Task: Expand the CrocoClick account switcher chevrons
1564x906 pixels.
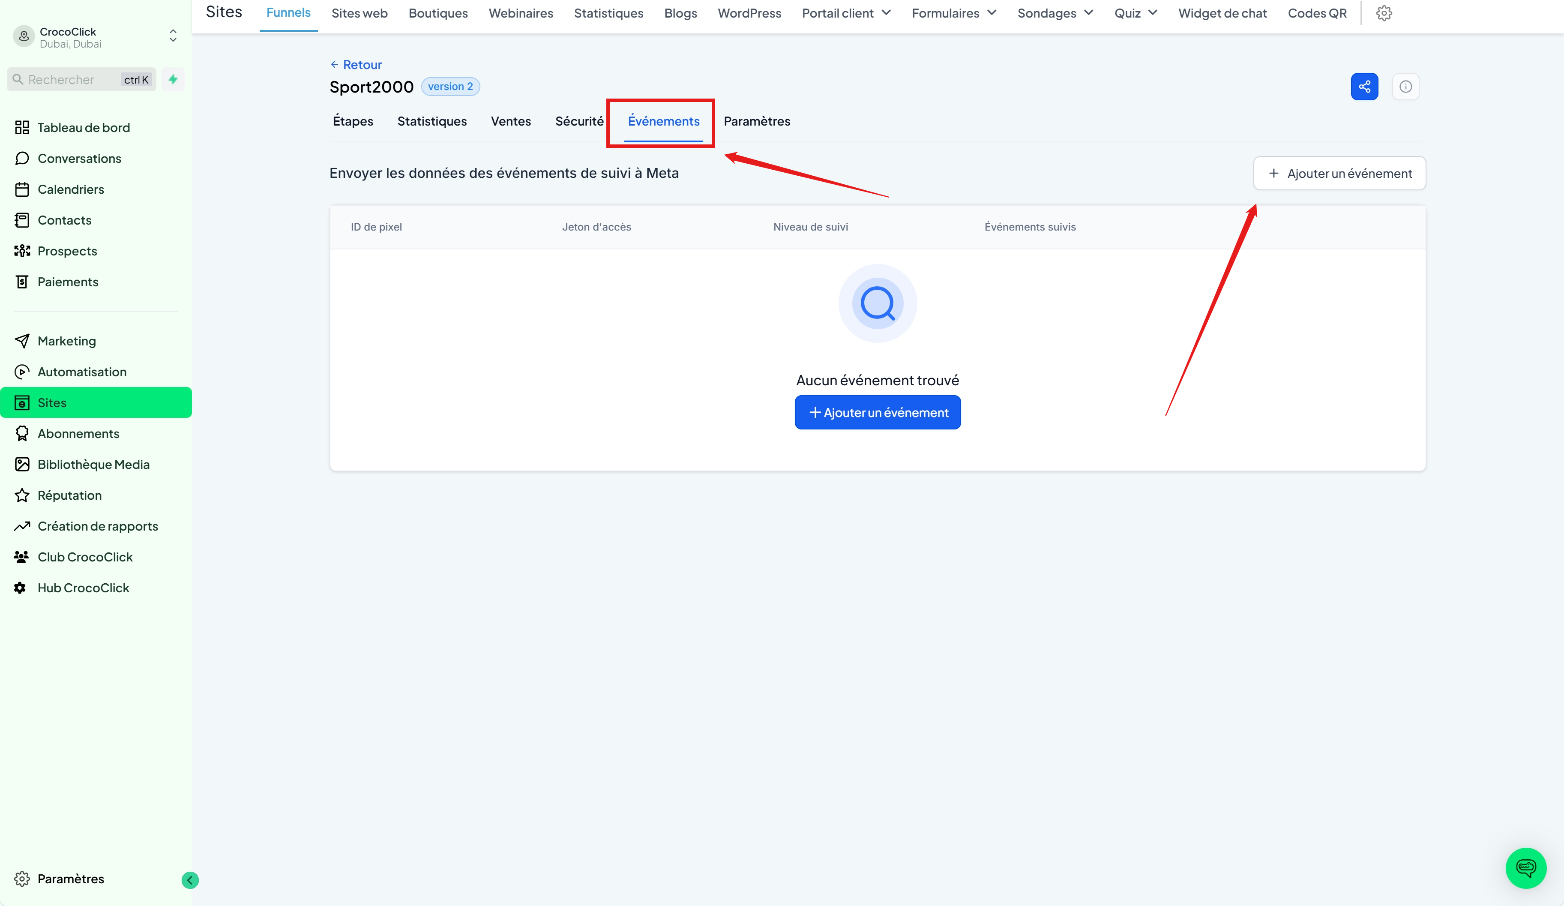Action: pos(173,36)
